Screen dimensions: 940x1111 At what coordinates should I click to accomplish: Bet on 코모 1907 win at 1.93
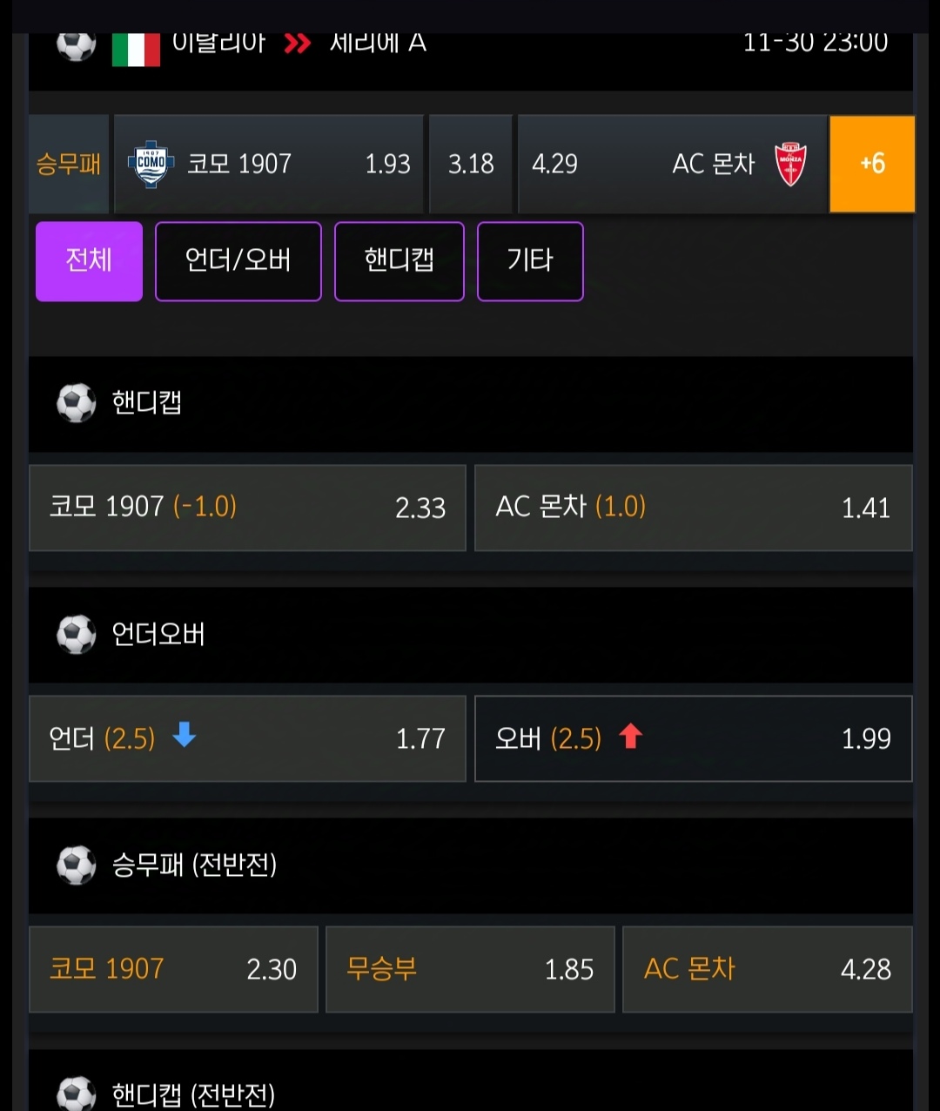point(269,164)
